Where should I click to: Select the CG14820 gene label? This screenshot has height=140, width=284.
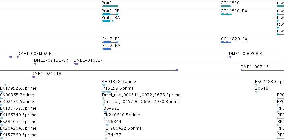click(x=230, y=3)
